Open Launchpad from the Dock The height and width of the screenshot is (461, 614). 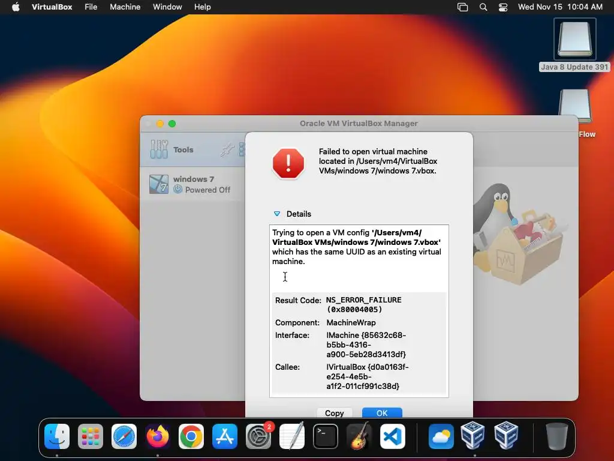(91, 436)
